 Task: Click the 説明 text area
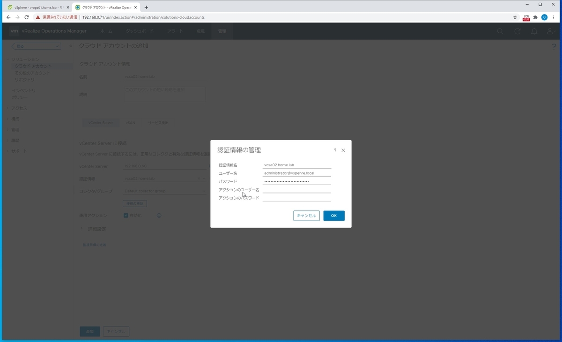(165, 94)
